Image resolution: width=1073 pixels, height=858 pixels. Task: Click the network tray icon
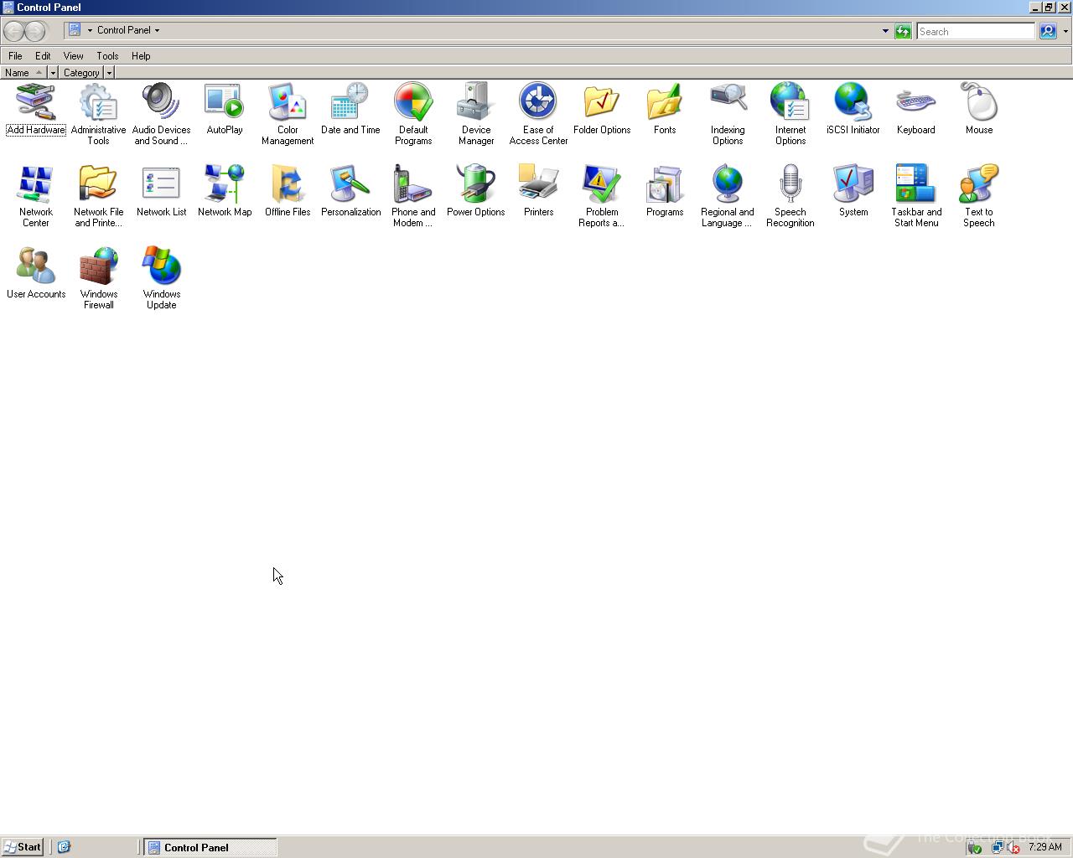[997, 847]
